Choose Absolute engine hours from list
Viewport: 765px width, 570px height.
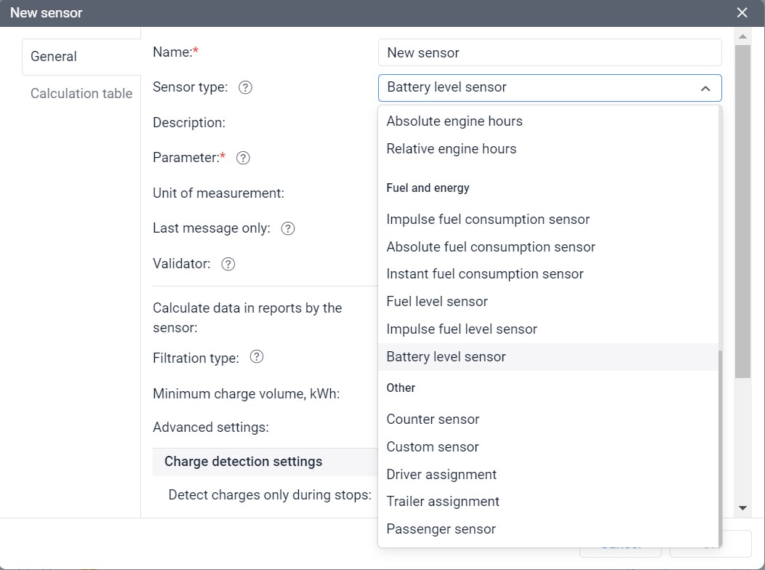coord(454,121)
